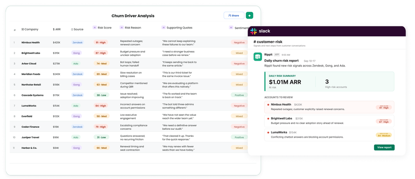
Task: Click the Company column header icon
Action: pyautogui.click(x=22, y=29)
